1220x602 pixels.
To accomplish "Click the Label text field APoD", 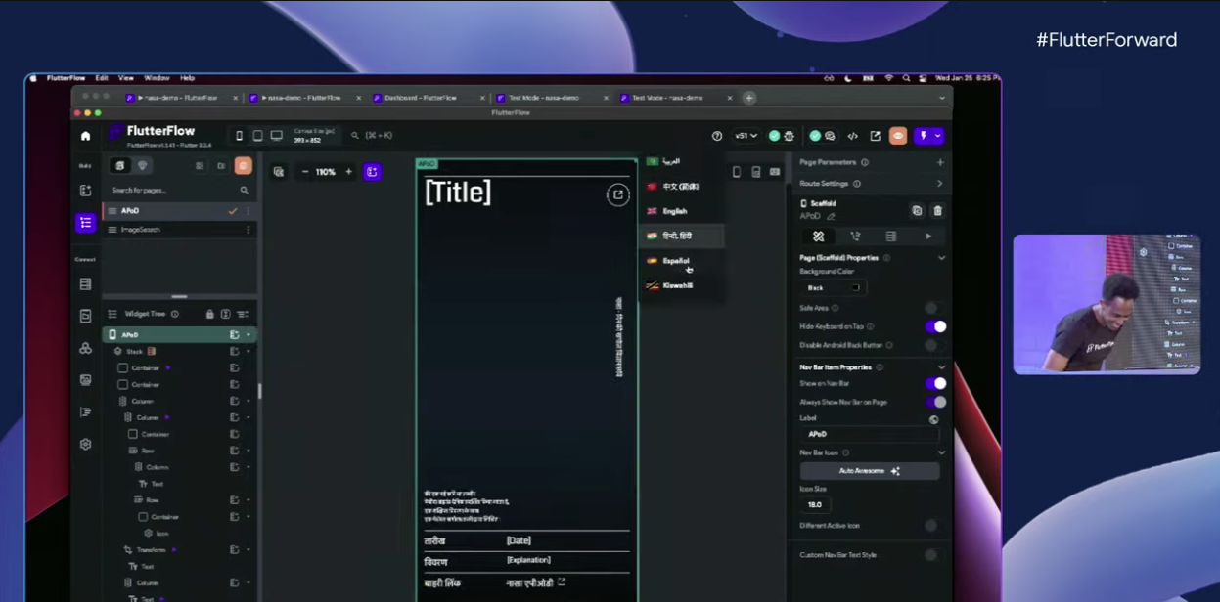I will click(x=869, y=434).
